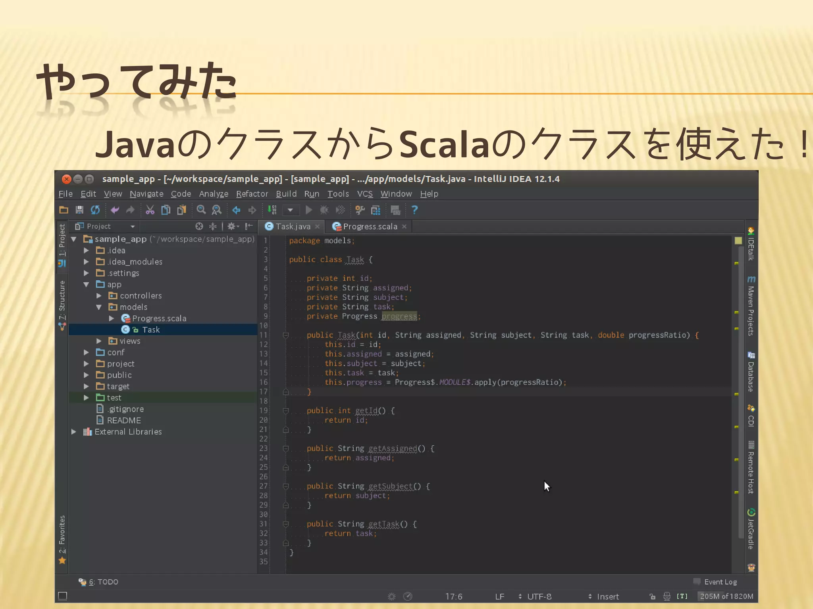Click the Synchronize refresh icon
This screenshot has width=813, height=609.
point(95,210)
